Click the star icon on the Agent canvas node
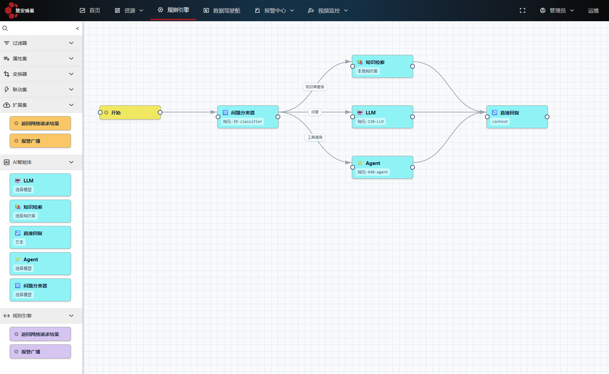 [x=360, y=163]
